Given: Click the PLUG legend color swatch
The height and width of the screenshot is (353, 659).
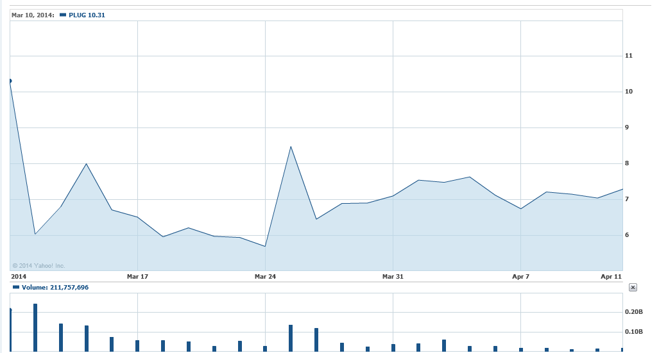Looking at the screenshot, I should (63, 15).
